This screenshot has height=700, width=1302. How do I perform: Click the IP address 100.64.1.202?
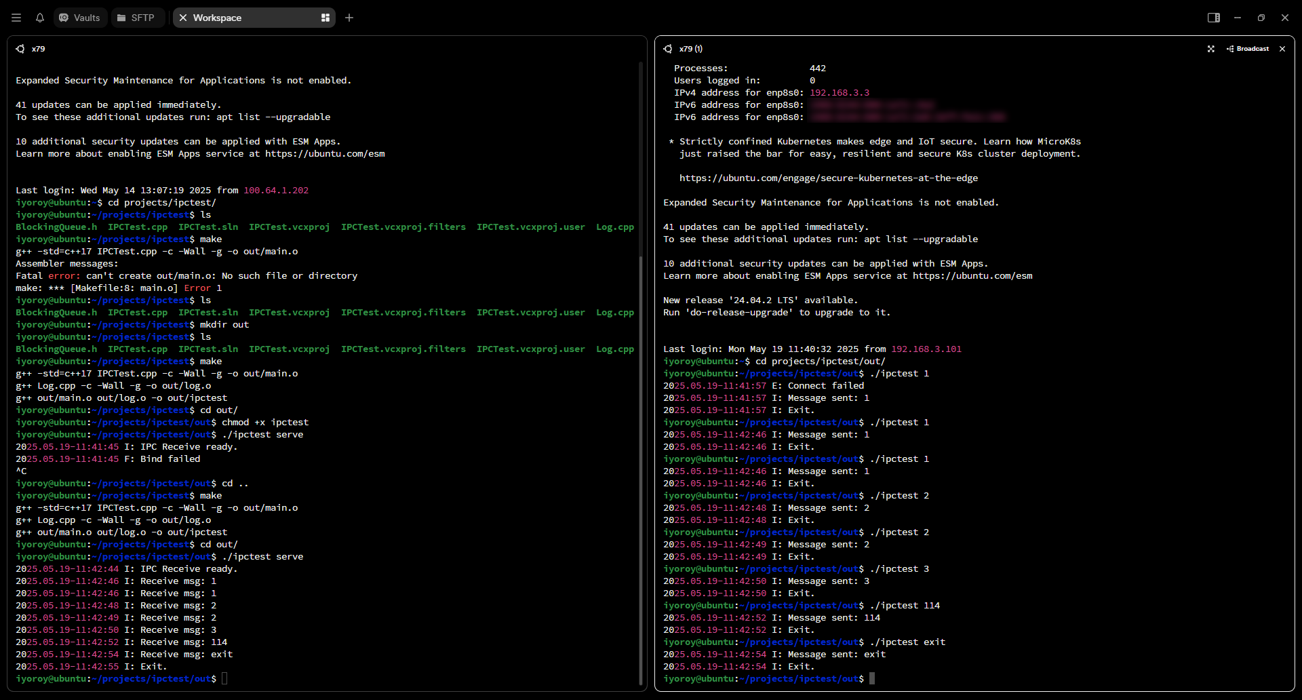pyautogui.click(x=276, y=191)
